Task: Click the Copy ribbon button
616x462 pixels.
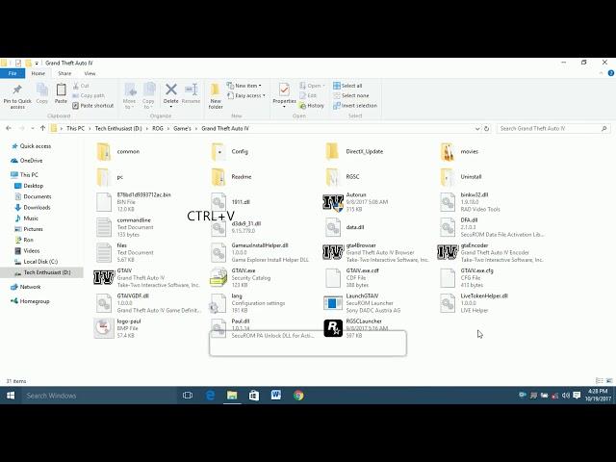Action: [42, 94]
